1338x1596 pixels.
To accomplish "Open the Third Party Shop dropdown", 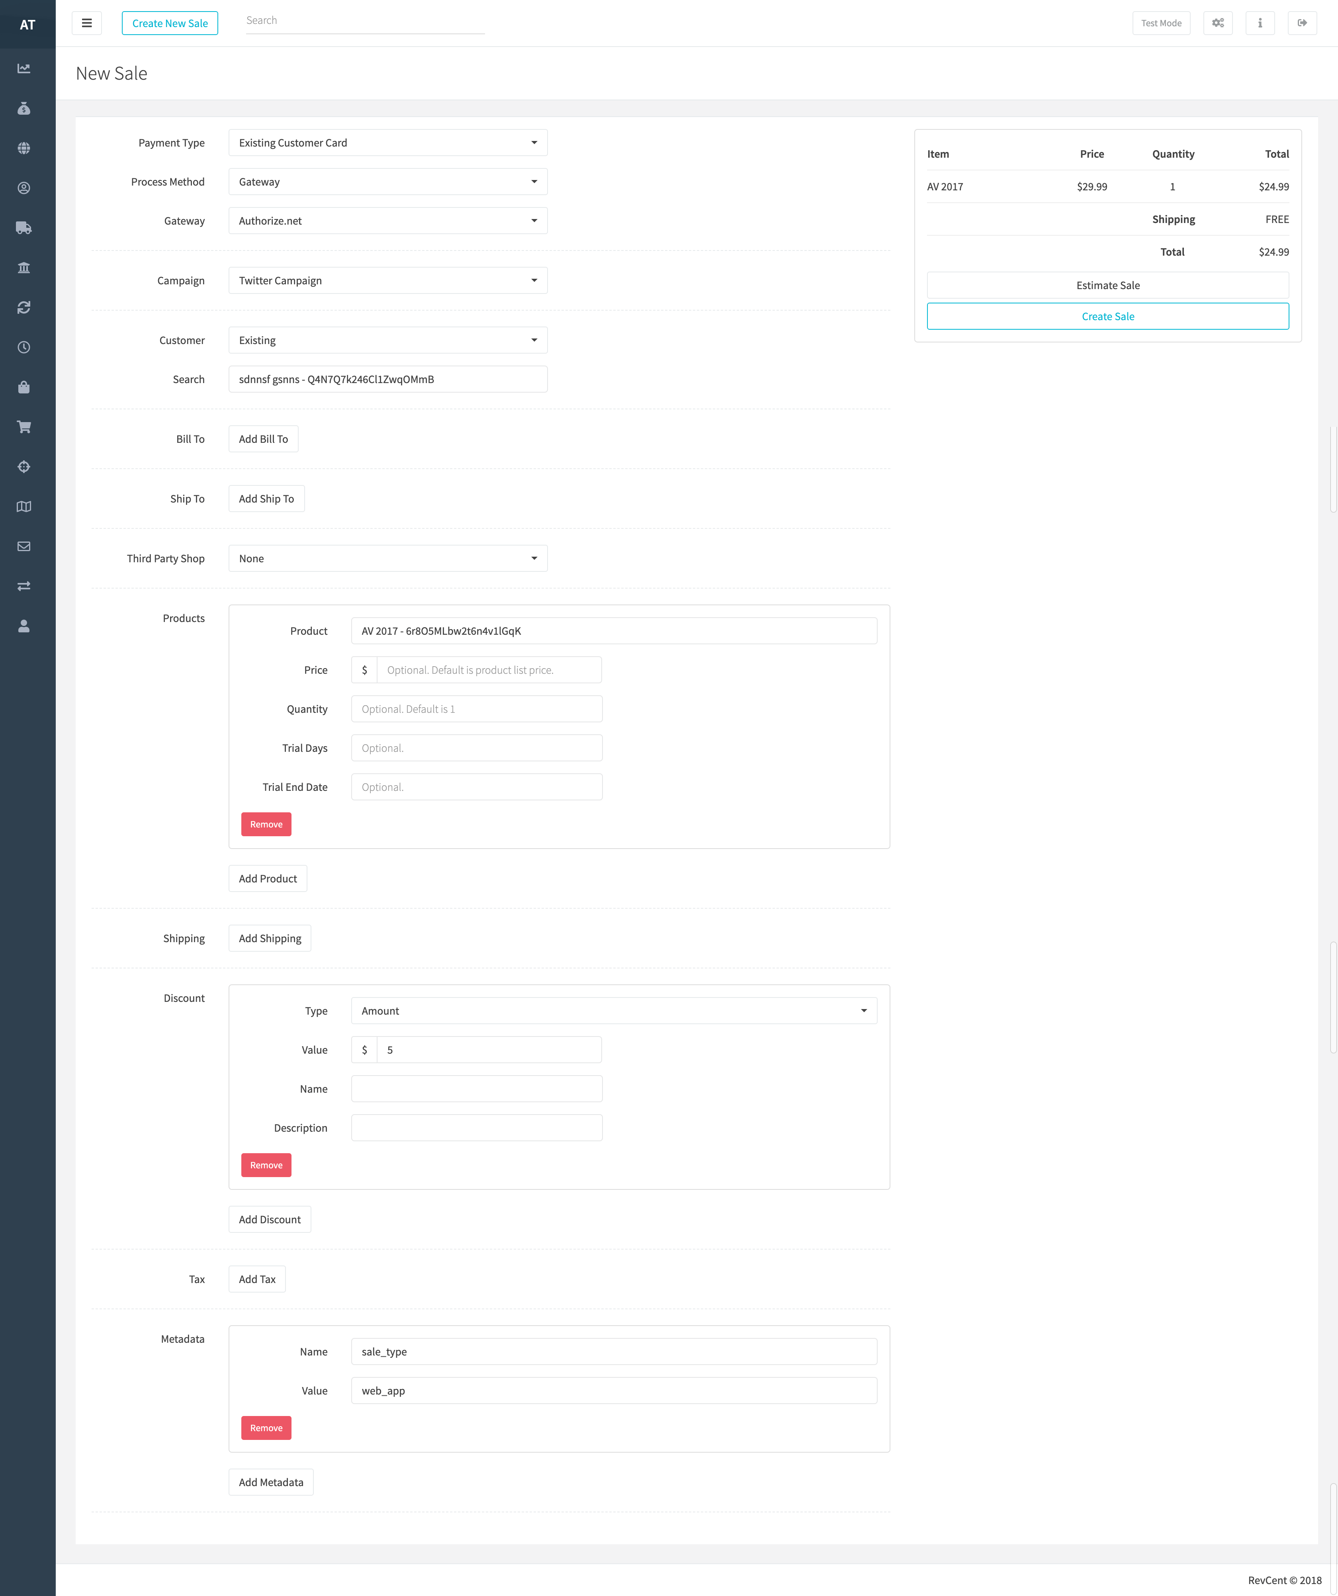I will pos(388,559).
